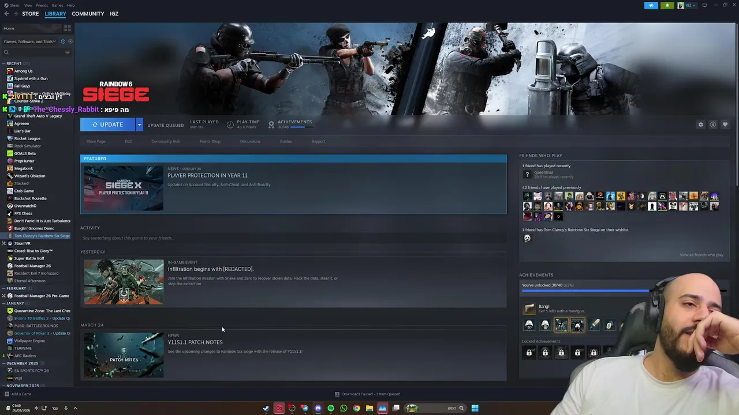739x415 pixels.
Task: Open Discord from the taskbar
Action: [x=318, y=408]
